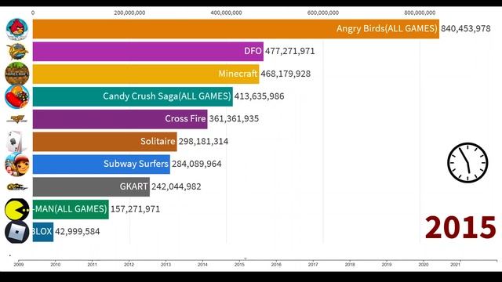The image size is (502, 282).
Task: Select the yellow Minecraft bar
Action: click(x=146, y=74)
